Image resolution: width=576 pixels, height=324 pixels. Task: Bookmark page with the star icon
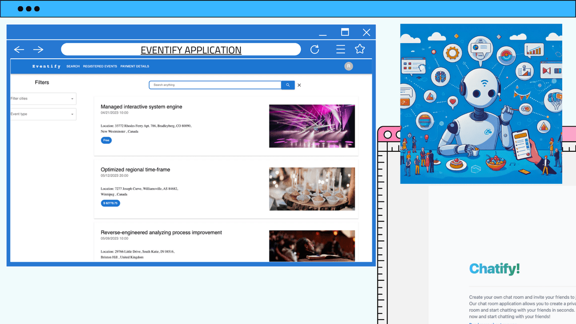(x=360, y=49)
